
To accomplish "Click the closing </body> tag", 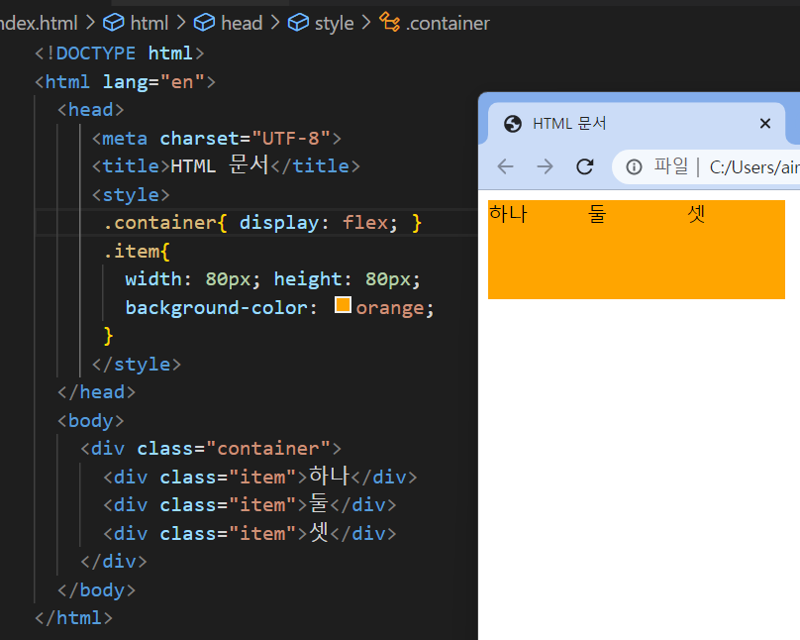I will [x=96, y=590].
